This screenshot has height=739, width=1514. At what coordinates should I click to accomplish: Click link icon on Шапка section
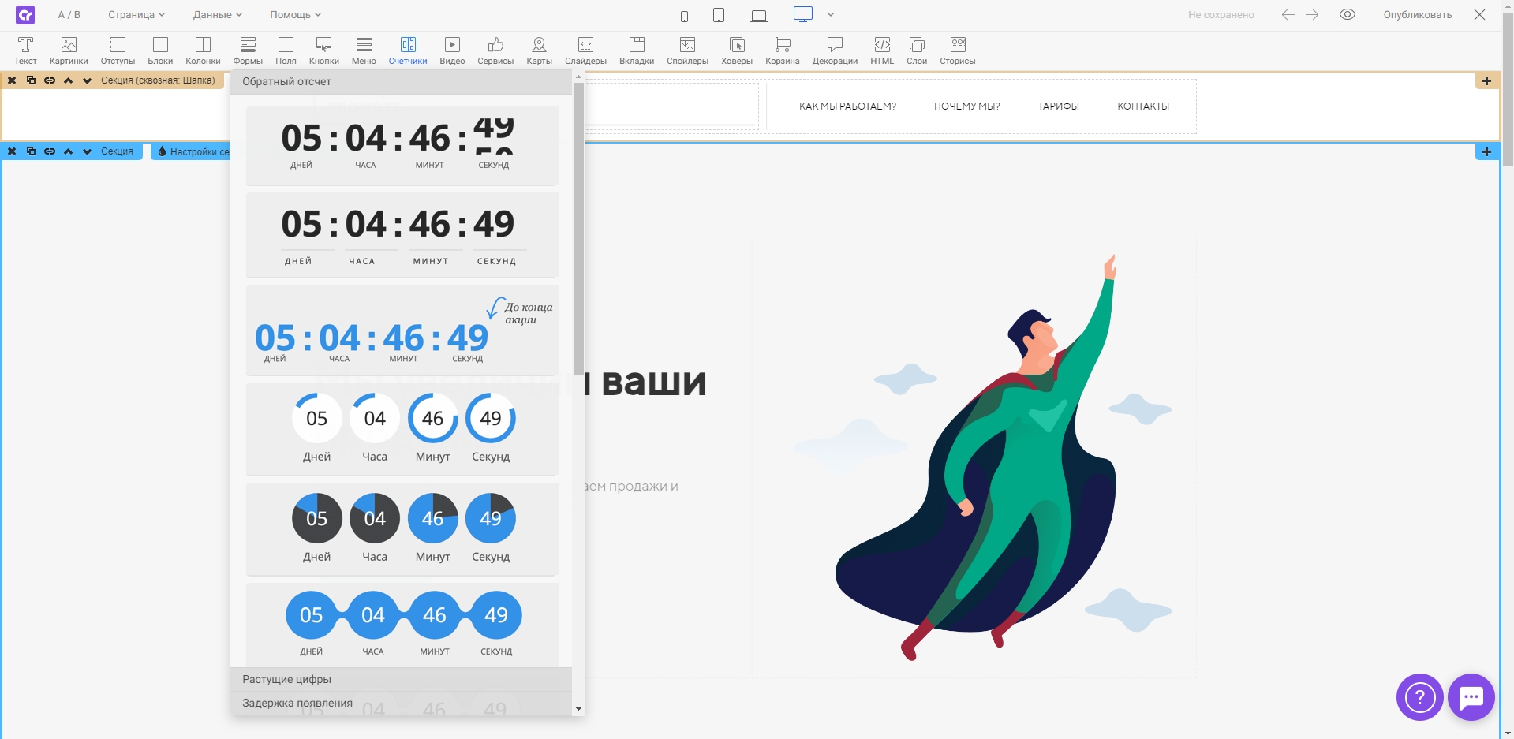(x=50, y=80)
